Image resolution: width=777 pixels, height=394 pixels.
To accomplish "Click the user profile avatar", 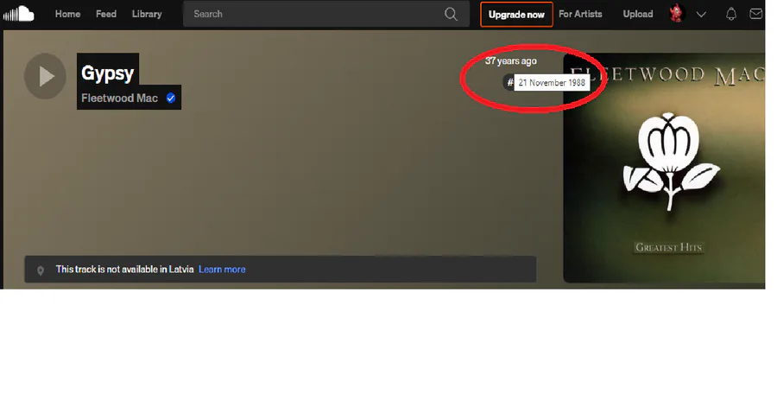I will (x=676, y=14).
